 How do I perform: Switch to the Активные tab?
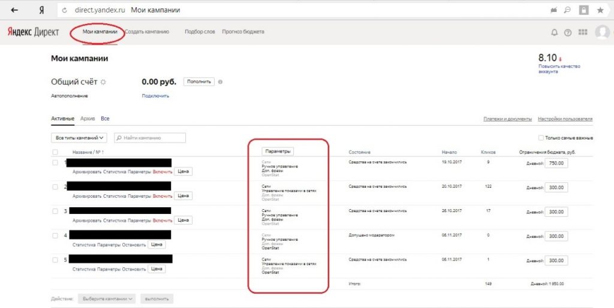(x=62, y=118)
